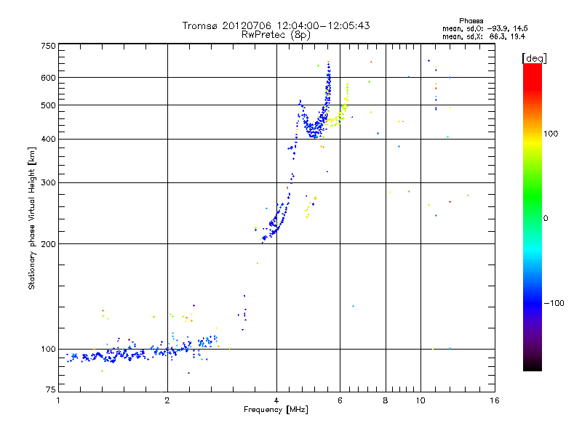Click the '[deg]' colorbar unit label
Screen dimensions: 582x436
534,58
